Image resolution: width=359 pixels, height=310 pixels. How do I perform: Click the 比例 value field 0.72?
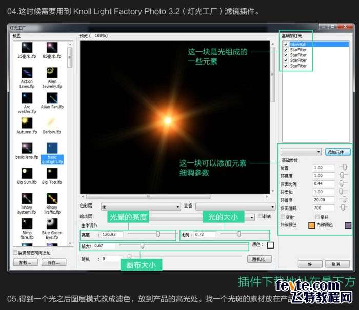205,234
